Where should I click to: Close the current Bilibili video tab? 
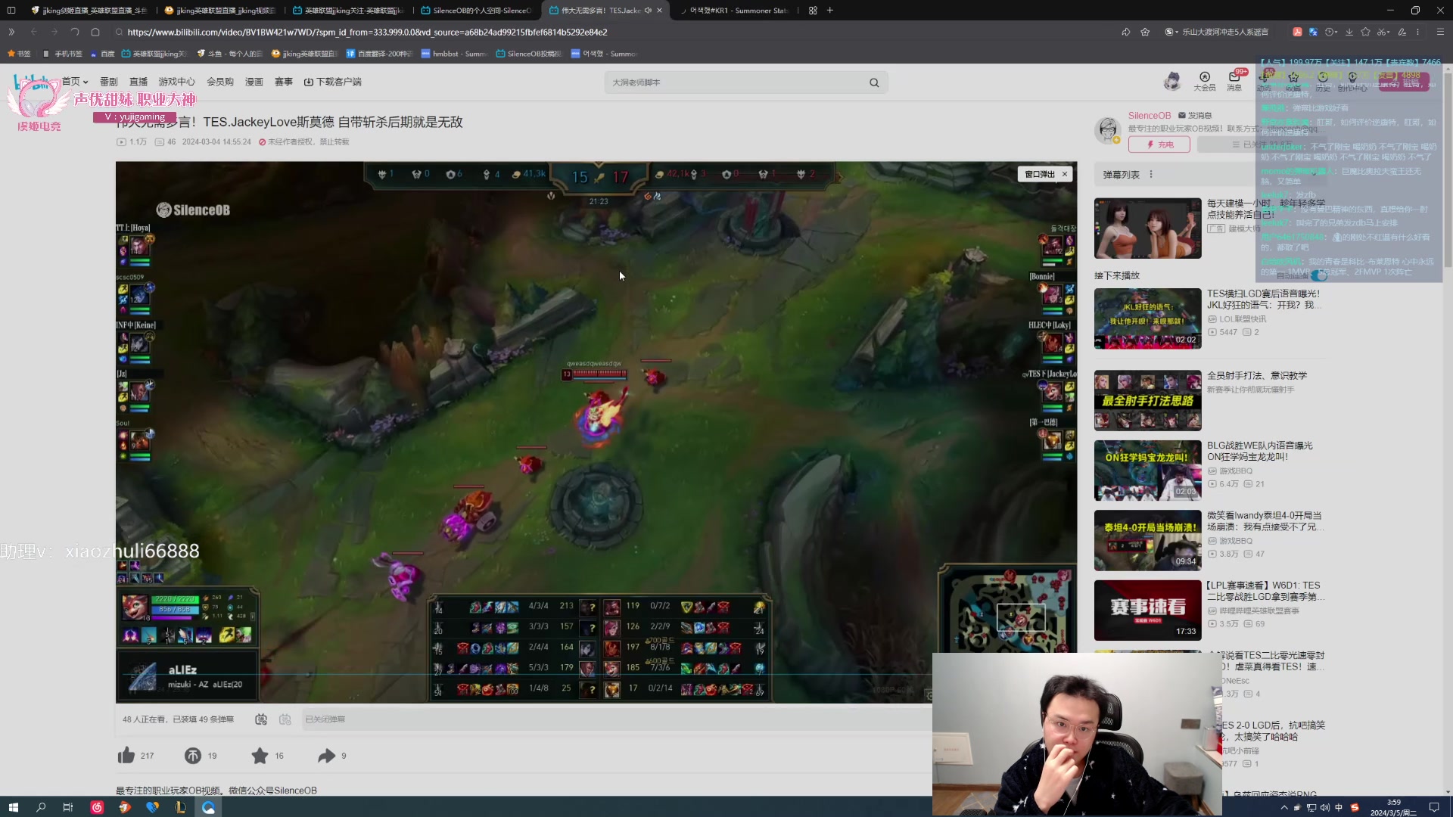point(660,10)
